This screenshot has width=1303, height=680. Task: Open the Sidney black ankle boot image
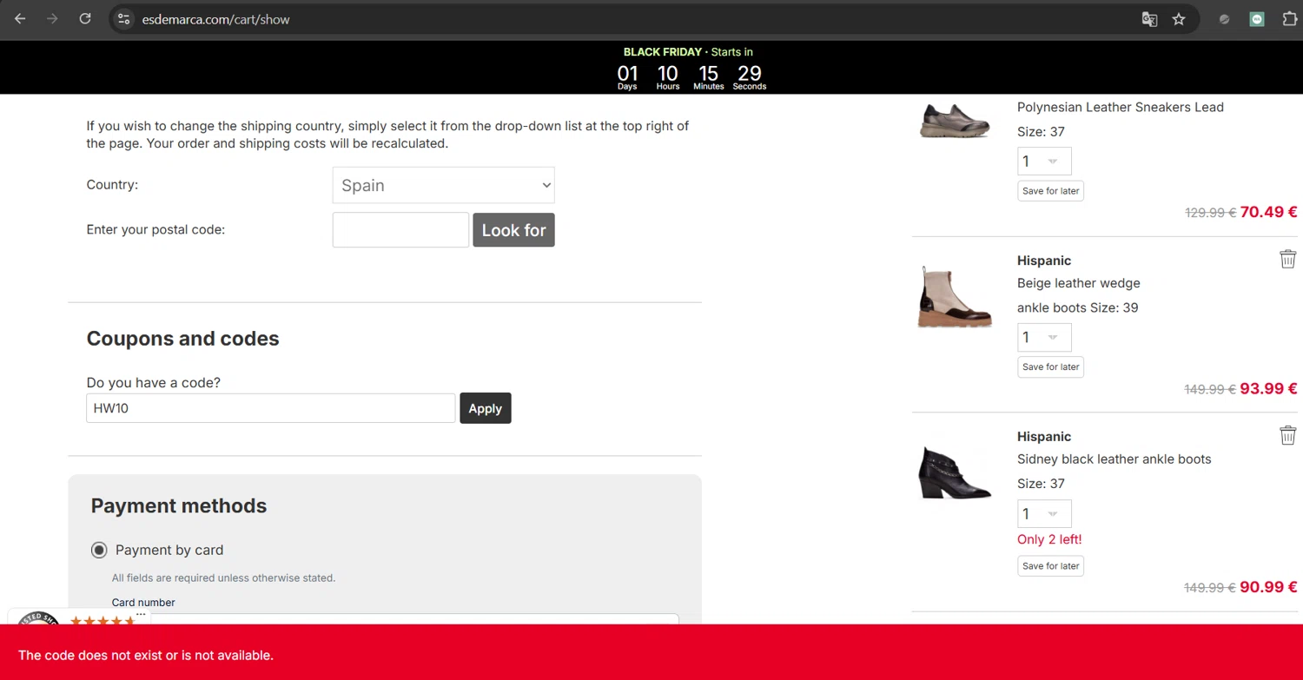click(955, 472)
